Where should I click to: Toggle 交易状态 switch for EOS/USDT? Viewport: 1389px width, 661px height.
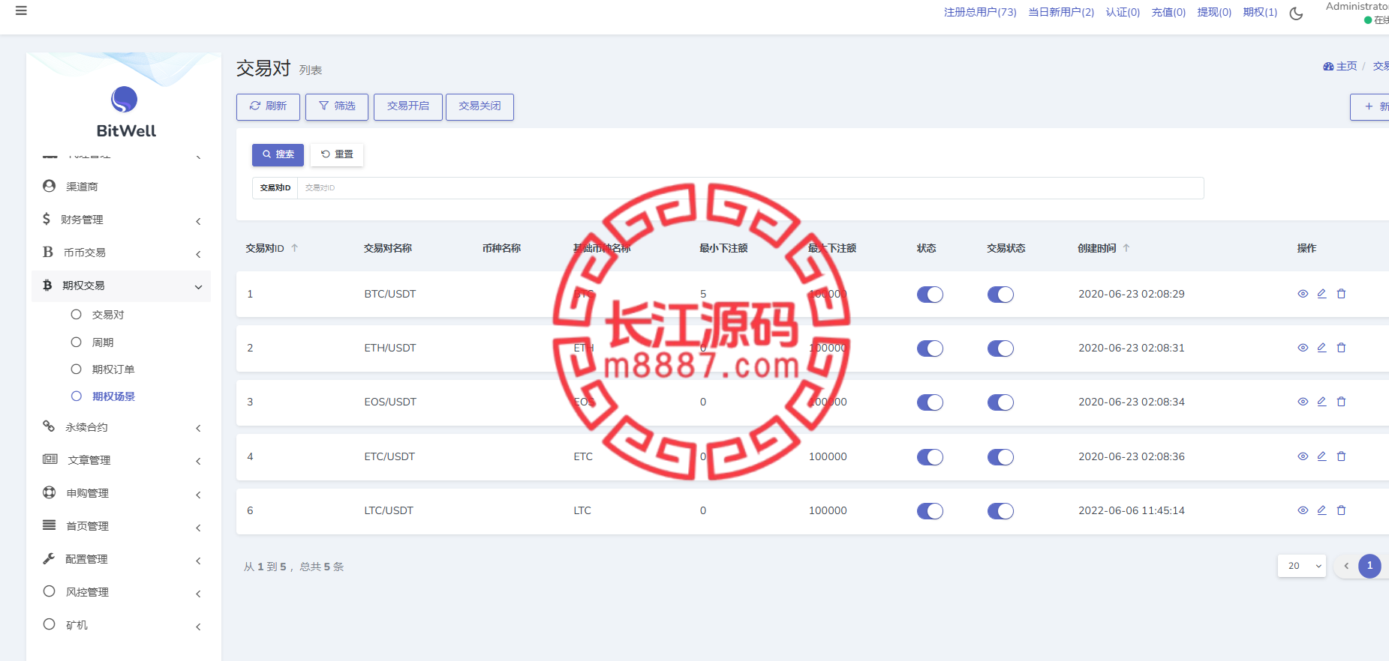pos(1000,402)
